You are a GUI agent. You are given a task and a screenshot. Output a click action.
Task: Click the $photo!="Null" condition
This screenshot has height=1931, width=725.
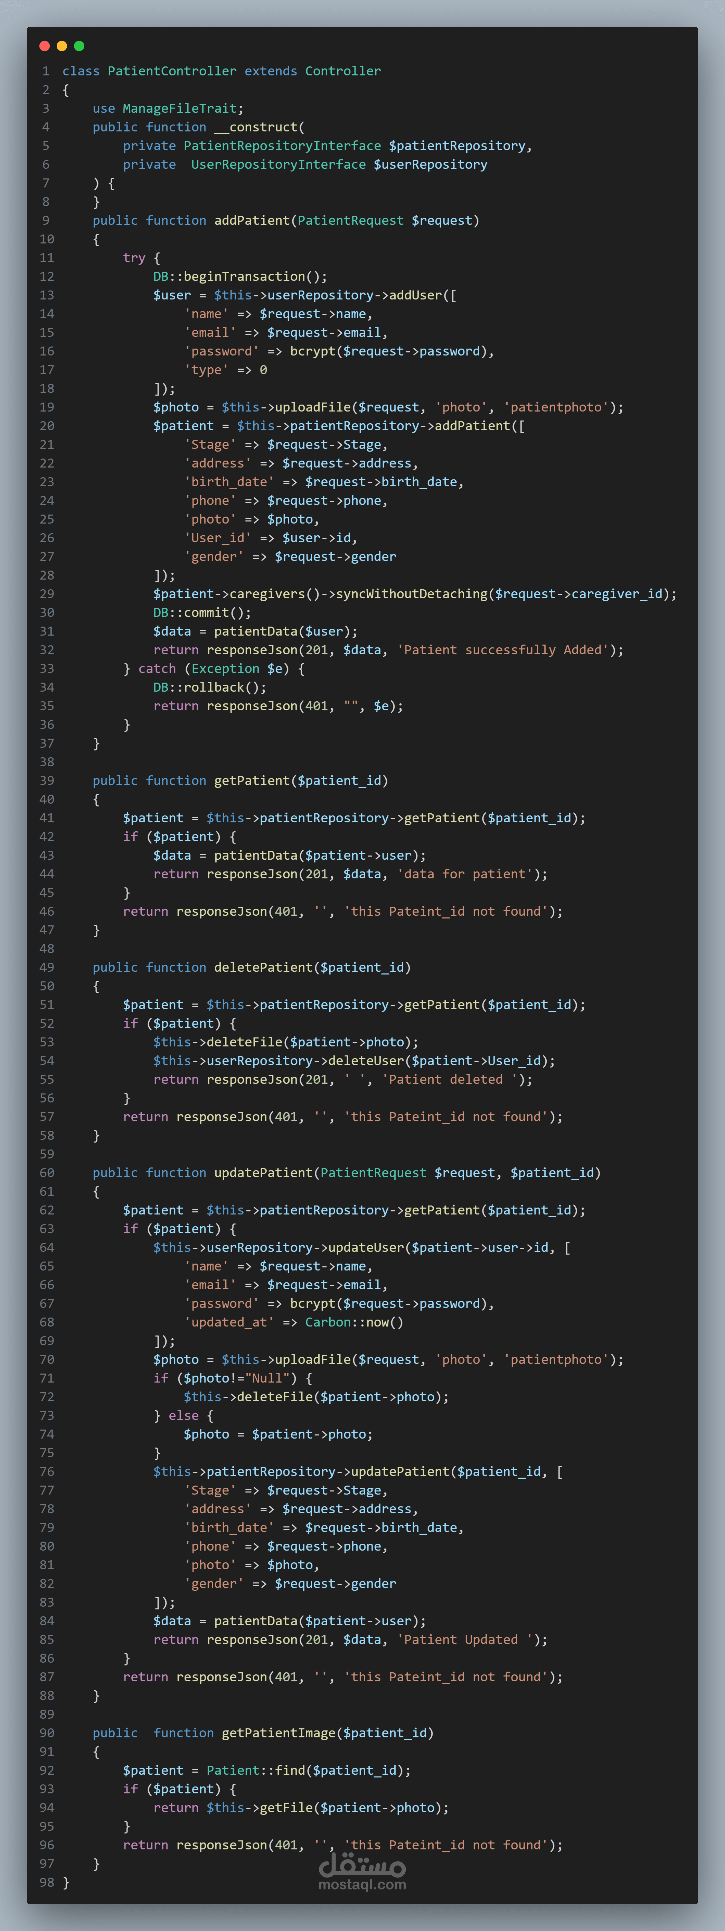click(241, 1378)
